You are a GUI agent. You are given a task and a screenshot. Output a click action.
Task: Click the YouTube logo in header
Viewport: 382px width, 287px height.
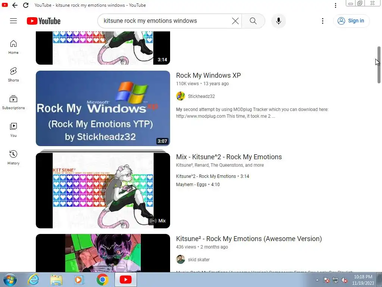(x=44, y=21)
